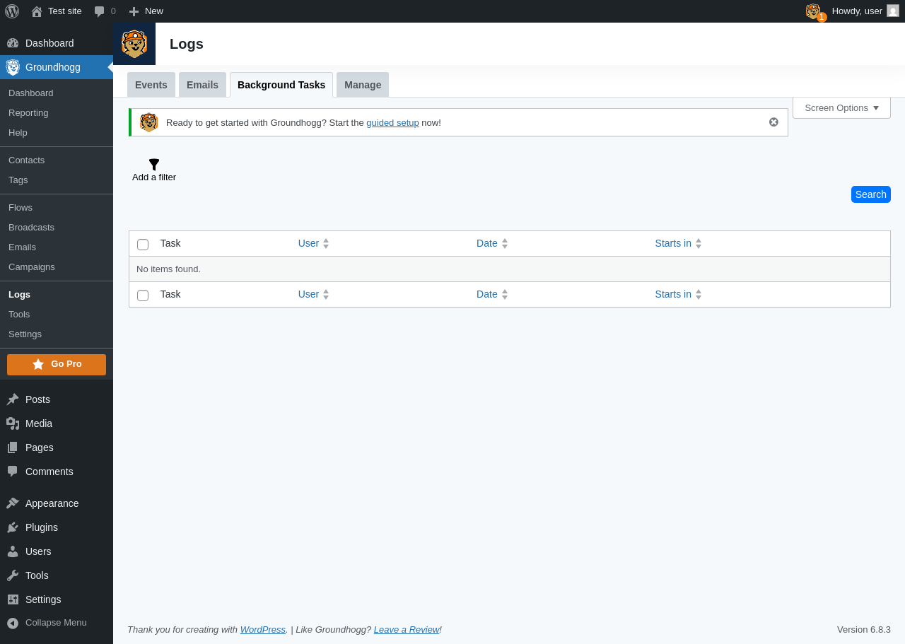Open Groundhogg notifications icon in admin bar
Screen dimensions: 905x644
pos(814,11)
